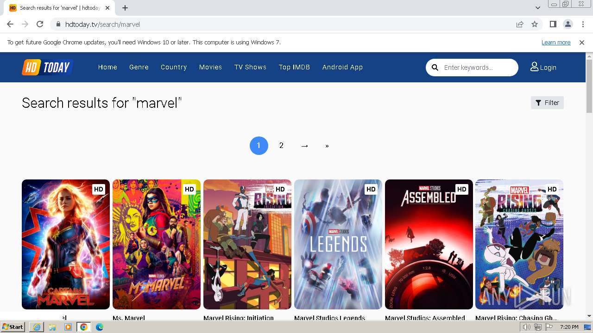Go to next page arrow

(x=304, y=146)
